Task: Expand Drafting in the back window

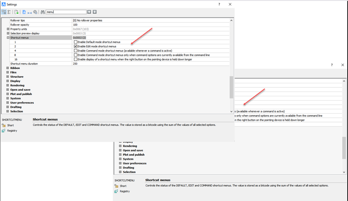Action: (x=120, y=167)
